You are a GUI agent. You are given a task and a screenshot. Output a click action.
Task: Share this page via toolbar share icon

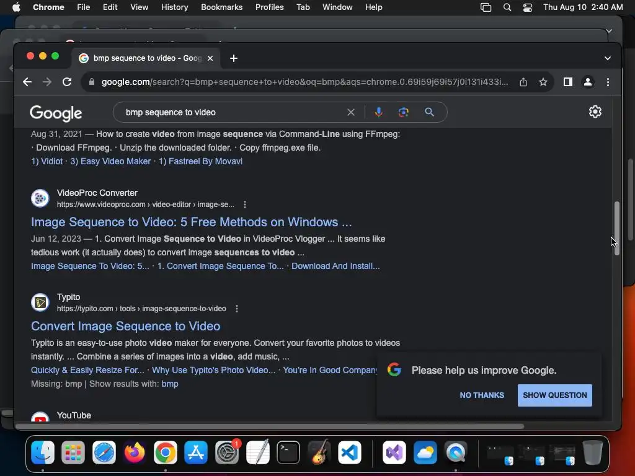point(523,82)
